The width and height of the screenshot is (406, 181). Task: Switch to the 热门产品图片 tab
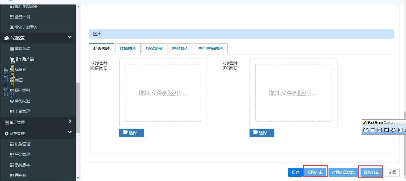211,48
